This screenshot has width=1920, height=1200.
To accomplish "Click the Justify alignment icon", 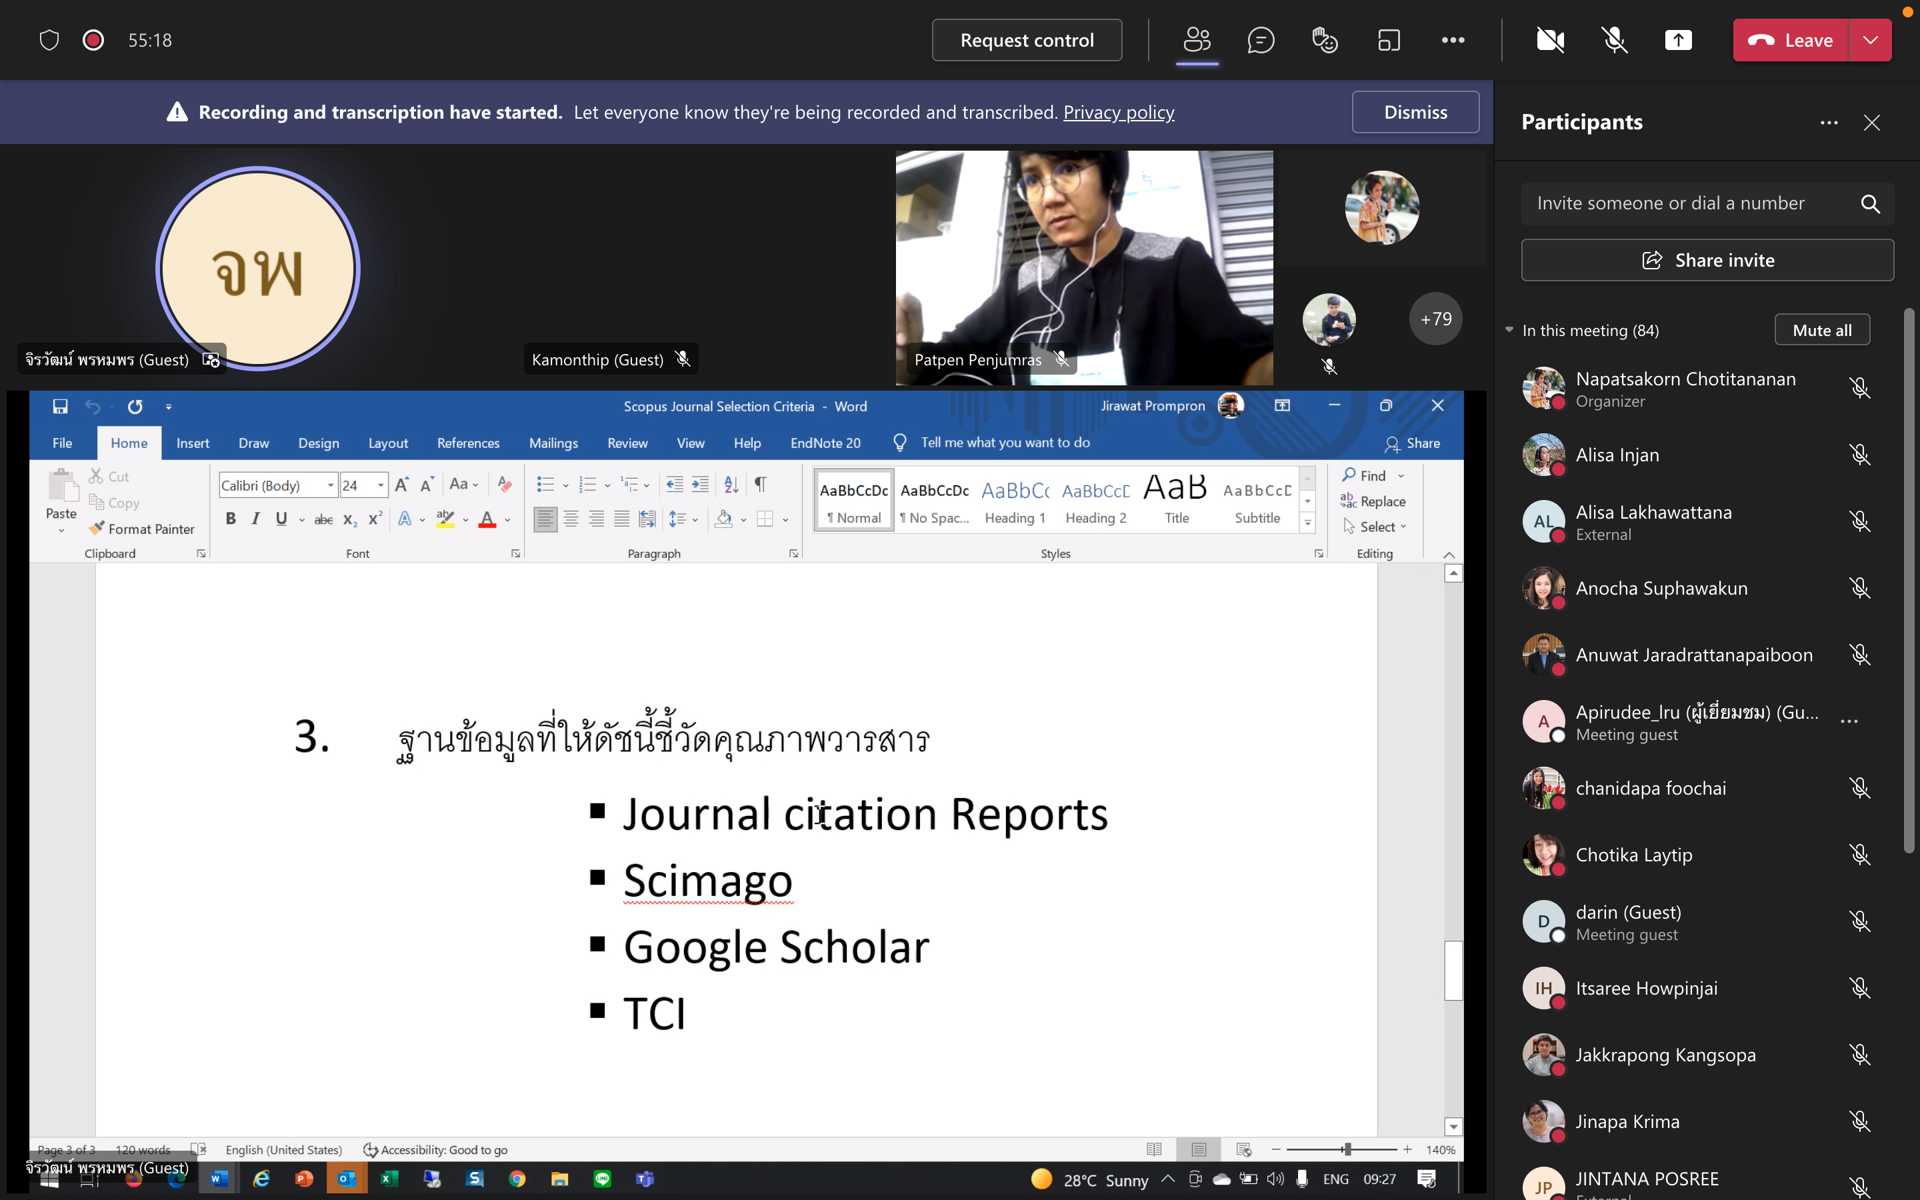I will point(622,519).
